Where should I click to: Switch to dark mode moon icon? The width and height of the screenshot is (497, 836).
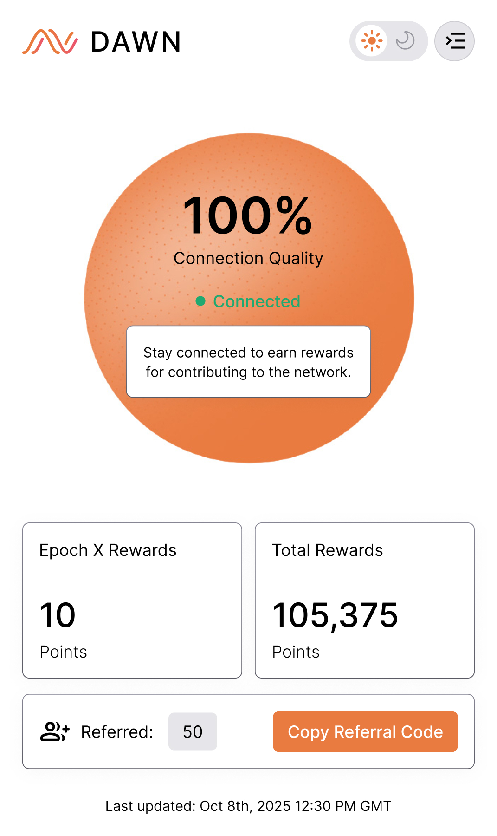click(x=405, y=41)
